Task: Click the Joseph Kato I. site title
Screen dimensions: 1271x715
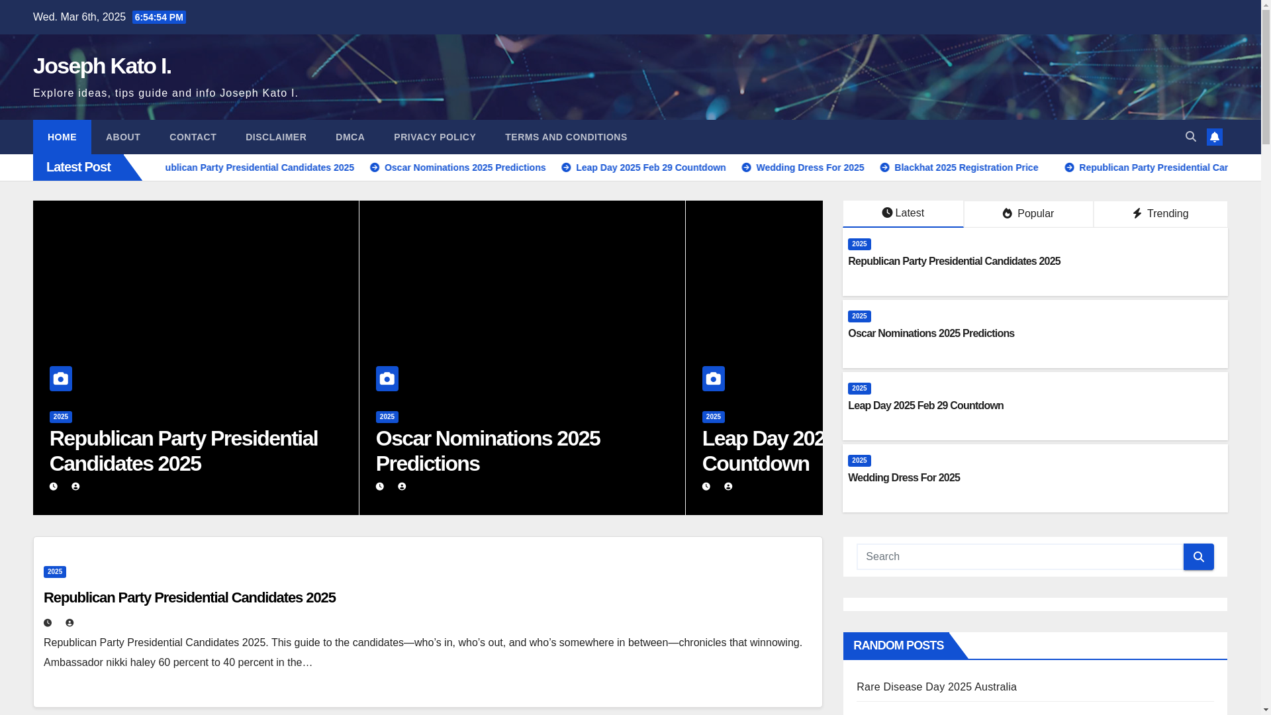Action: pyautogui.click(x=102, y=66)
